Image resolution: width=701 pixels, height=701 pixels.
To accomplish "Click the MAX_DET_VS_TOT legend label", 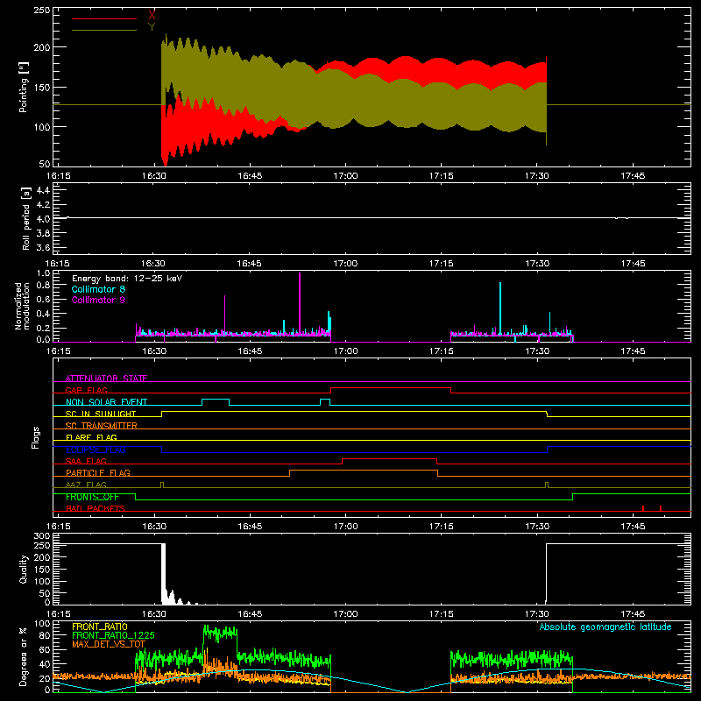I will point(109,644).
